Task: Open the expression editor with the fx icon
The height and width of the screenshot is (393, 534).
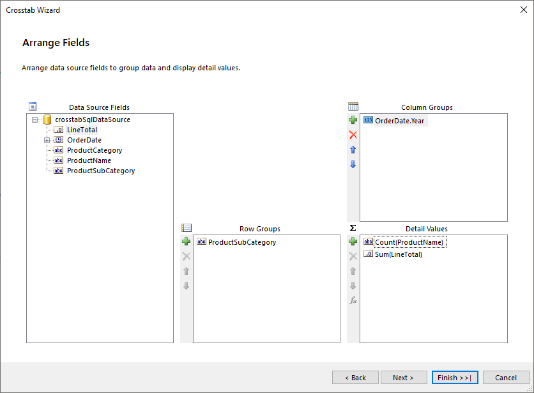Action: pyautogui.click(x=353, y=300)
